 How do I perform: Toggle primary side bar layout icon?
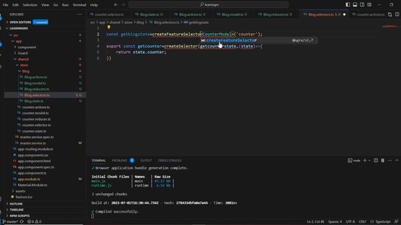pos(348,4)
